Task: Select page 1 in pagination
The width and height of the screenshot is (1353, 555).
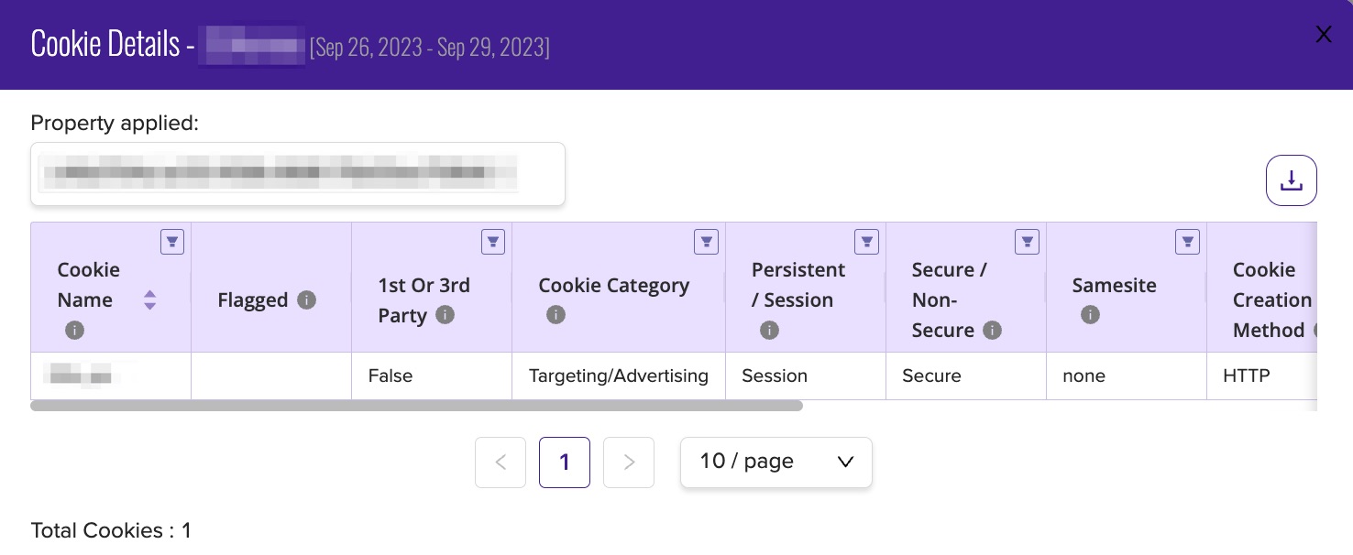Action: [565, 462]
